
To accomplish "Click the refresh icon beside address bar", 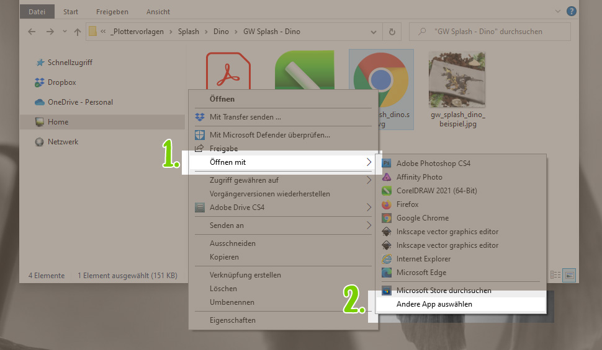I will (392, 32).
